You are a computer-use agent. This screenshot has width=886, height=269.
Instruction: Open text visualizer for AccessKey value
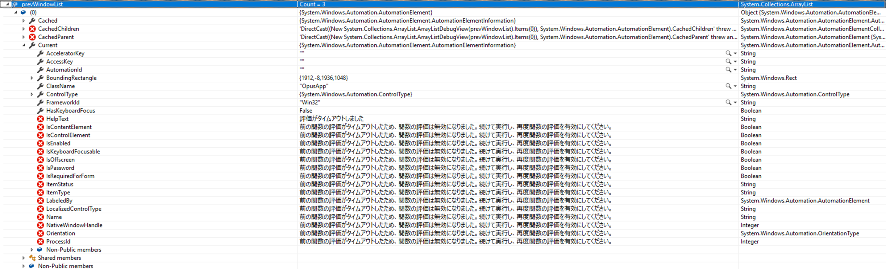pos(729,62)
